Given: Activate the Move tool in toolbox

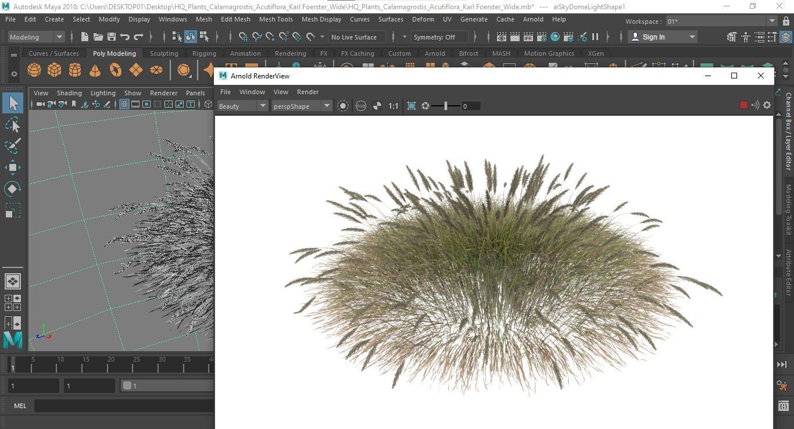Looking at the screenshot, I should click(13, 167).
